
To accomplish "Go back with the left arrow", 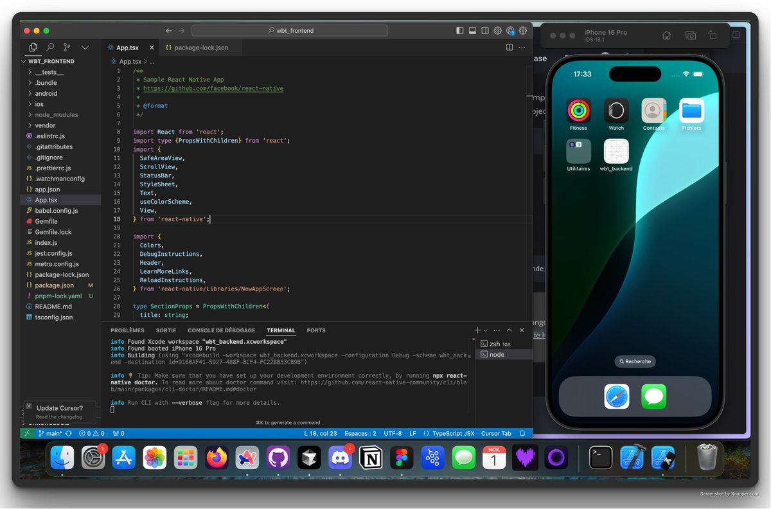I will (x=169, y=30).
